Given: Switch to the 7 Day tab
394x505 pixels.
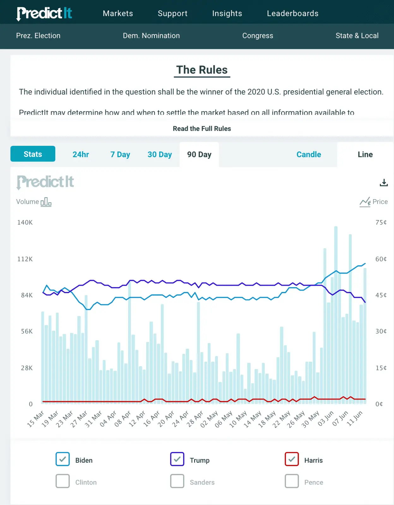Looking at the screenshot, I should click(120, 154).
